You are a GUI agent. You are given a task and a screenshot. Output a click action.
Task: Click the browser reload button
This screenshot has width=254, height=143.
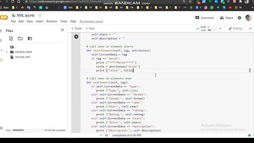[x=13, y=2]
